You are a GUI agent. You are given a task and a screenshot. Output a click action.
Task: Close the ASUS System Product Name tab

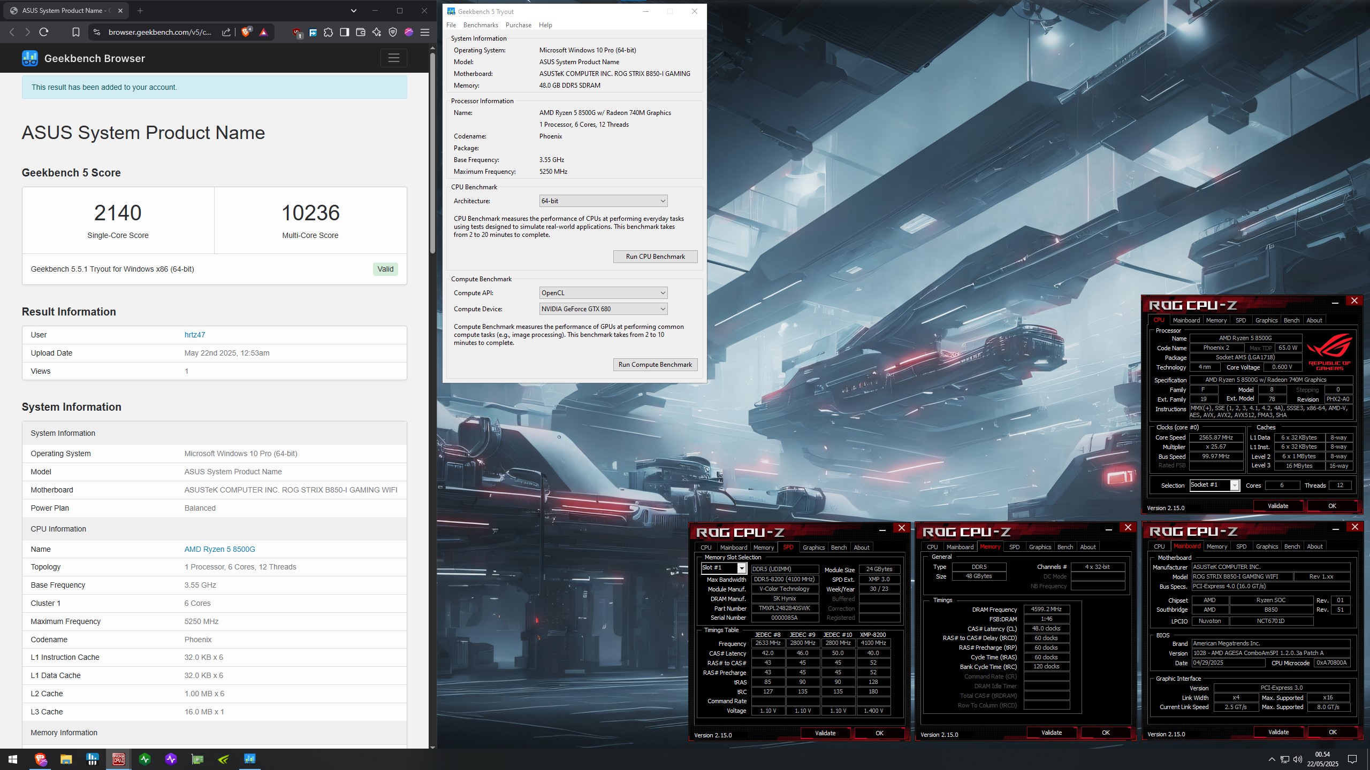(120, 11)
